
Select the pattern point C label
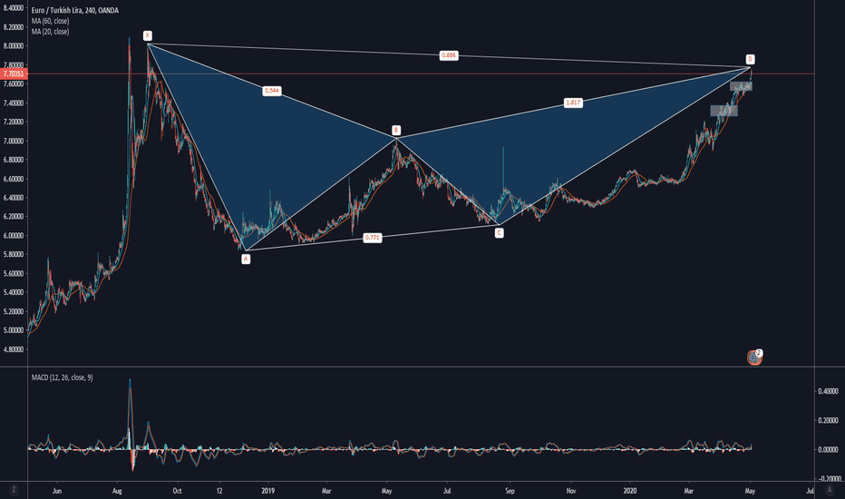coord(499,233)
